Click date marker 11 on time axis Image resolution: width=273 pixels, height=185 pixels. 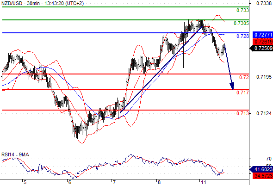click(203, 182)
